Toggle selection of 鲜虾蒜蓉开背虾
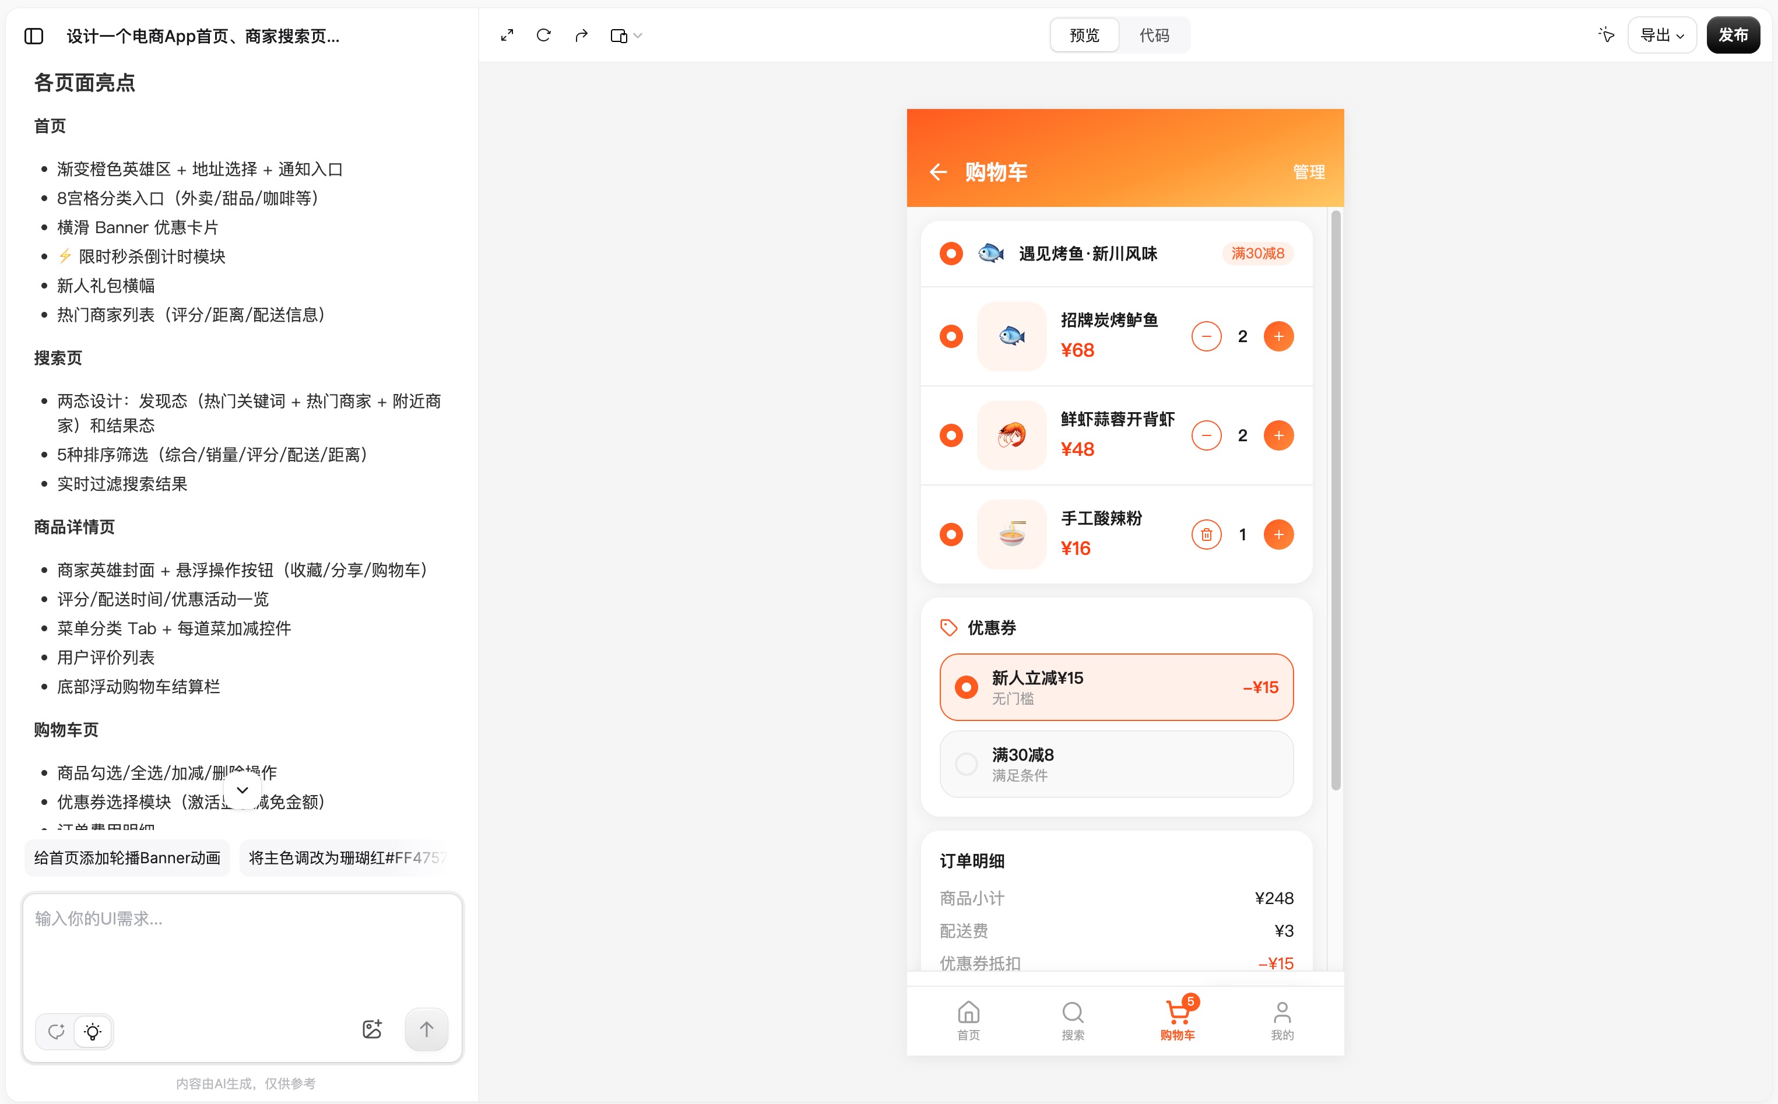Viewport: 1778px width, 1104px height. (951, 436)
